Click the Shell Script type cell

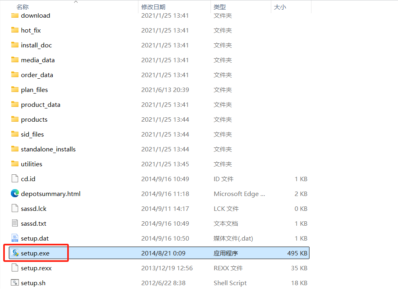[x=230, y=283]
